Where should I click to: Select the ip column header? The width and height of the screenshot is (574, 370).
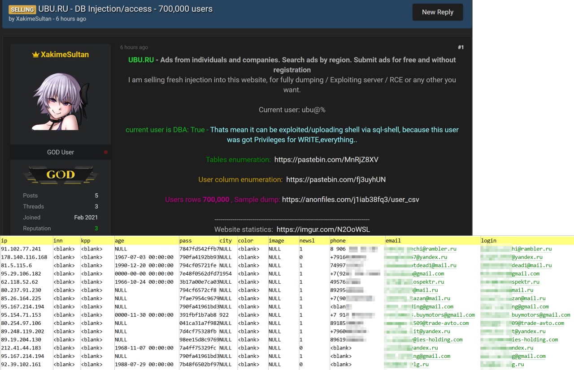point(26,240)
